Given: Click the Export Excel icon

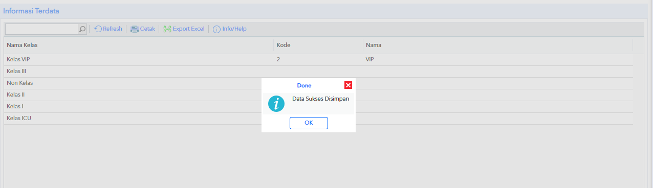Looking at the screenshot, I should pos(167,29).
